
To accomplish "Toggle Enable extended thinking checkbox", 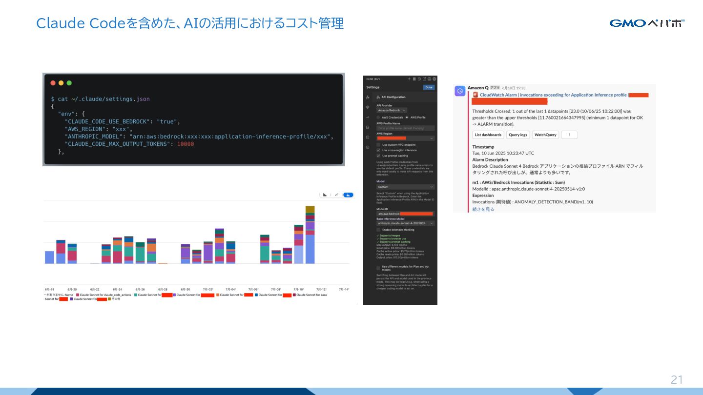I will pyautogui.click(x=378, y=230).
